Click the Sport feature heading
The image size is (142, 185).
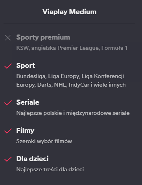pyautogui.click(x=26, y=65)
